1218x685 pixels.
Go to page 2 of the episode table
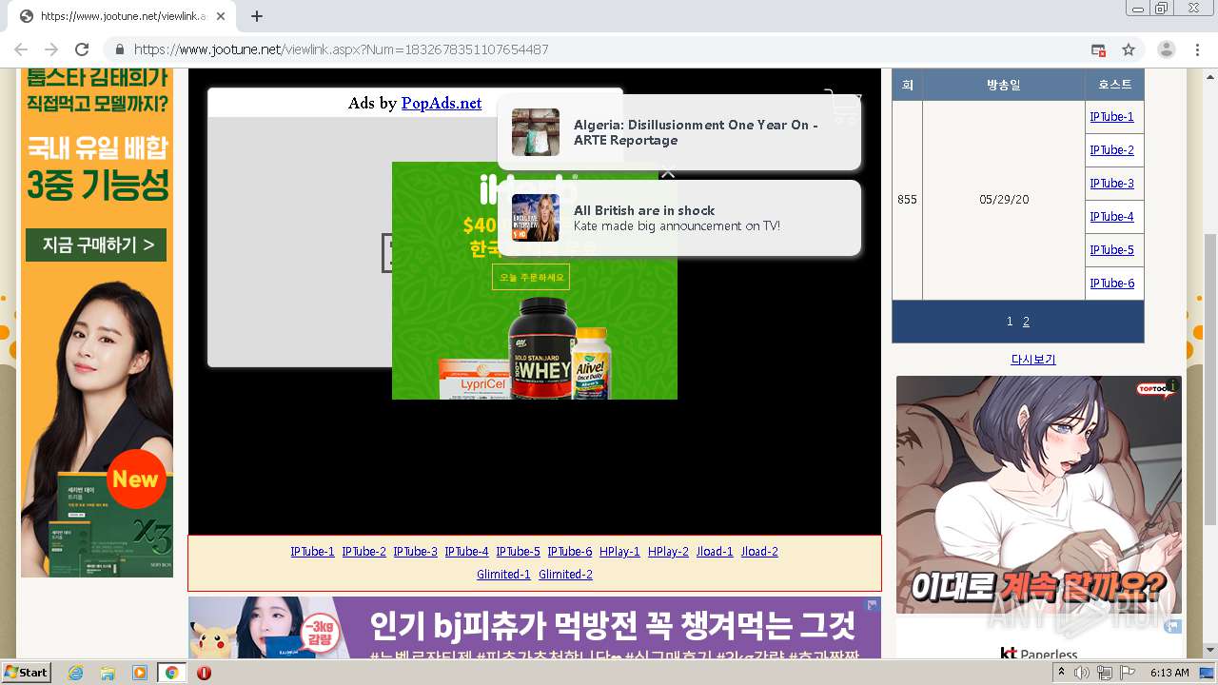click(1026, 322)
